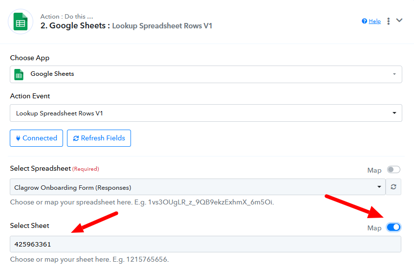Image resolution: width=414 pixels, height=269 pixels.
Task: Click the Refresh Fields button
Action: (x=99, y=138)
